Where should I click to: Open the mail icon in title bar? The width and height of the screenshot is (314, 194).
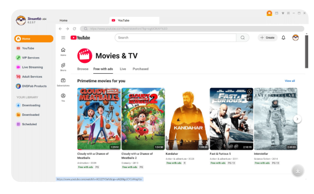(x=277, y=13)
